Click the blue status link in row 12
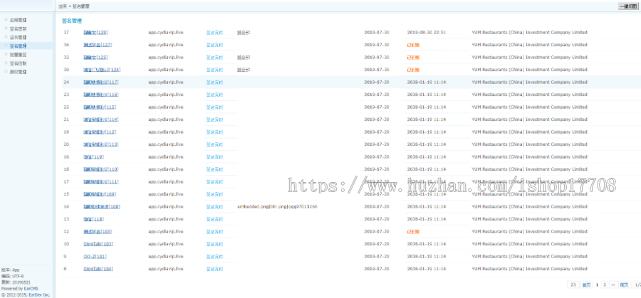This screenshot has width=641, height=298. pos(214,232)
